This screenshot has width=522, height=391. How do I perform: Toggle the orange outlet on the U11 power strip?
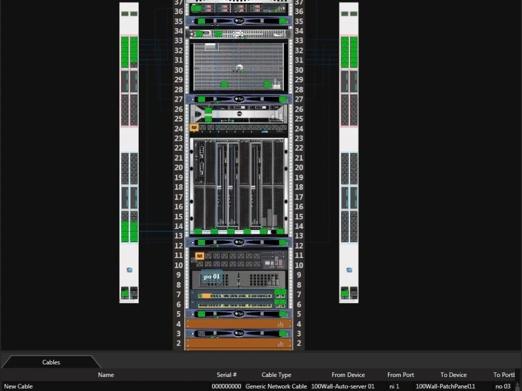tap(199, 256)
